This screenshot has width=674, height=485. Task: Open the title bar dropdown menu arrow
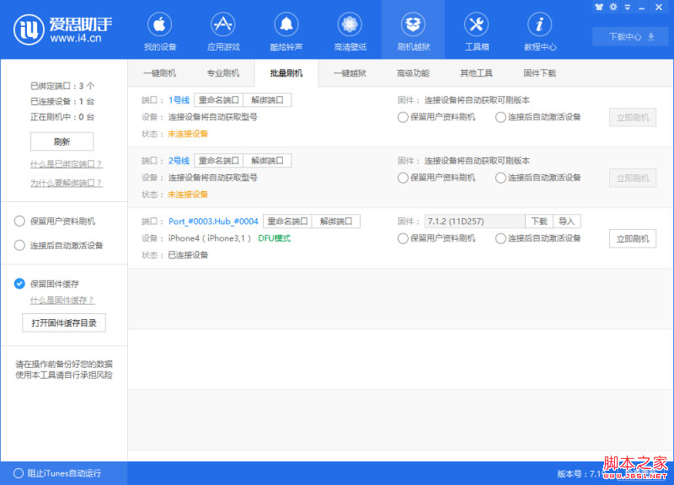[x=628, y=8]
